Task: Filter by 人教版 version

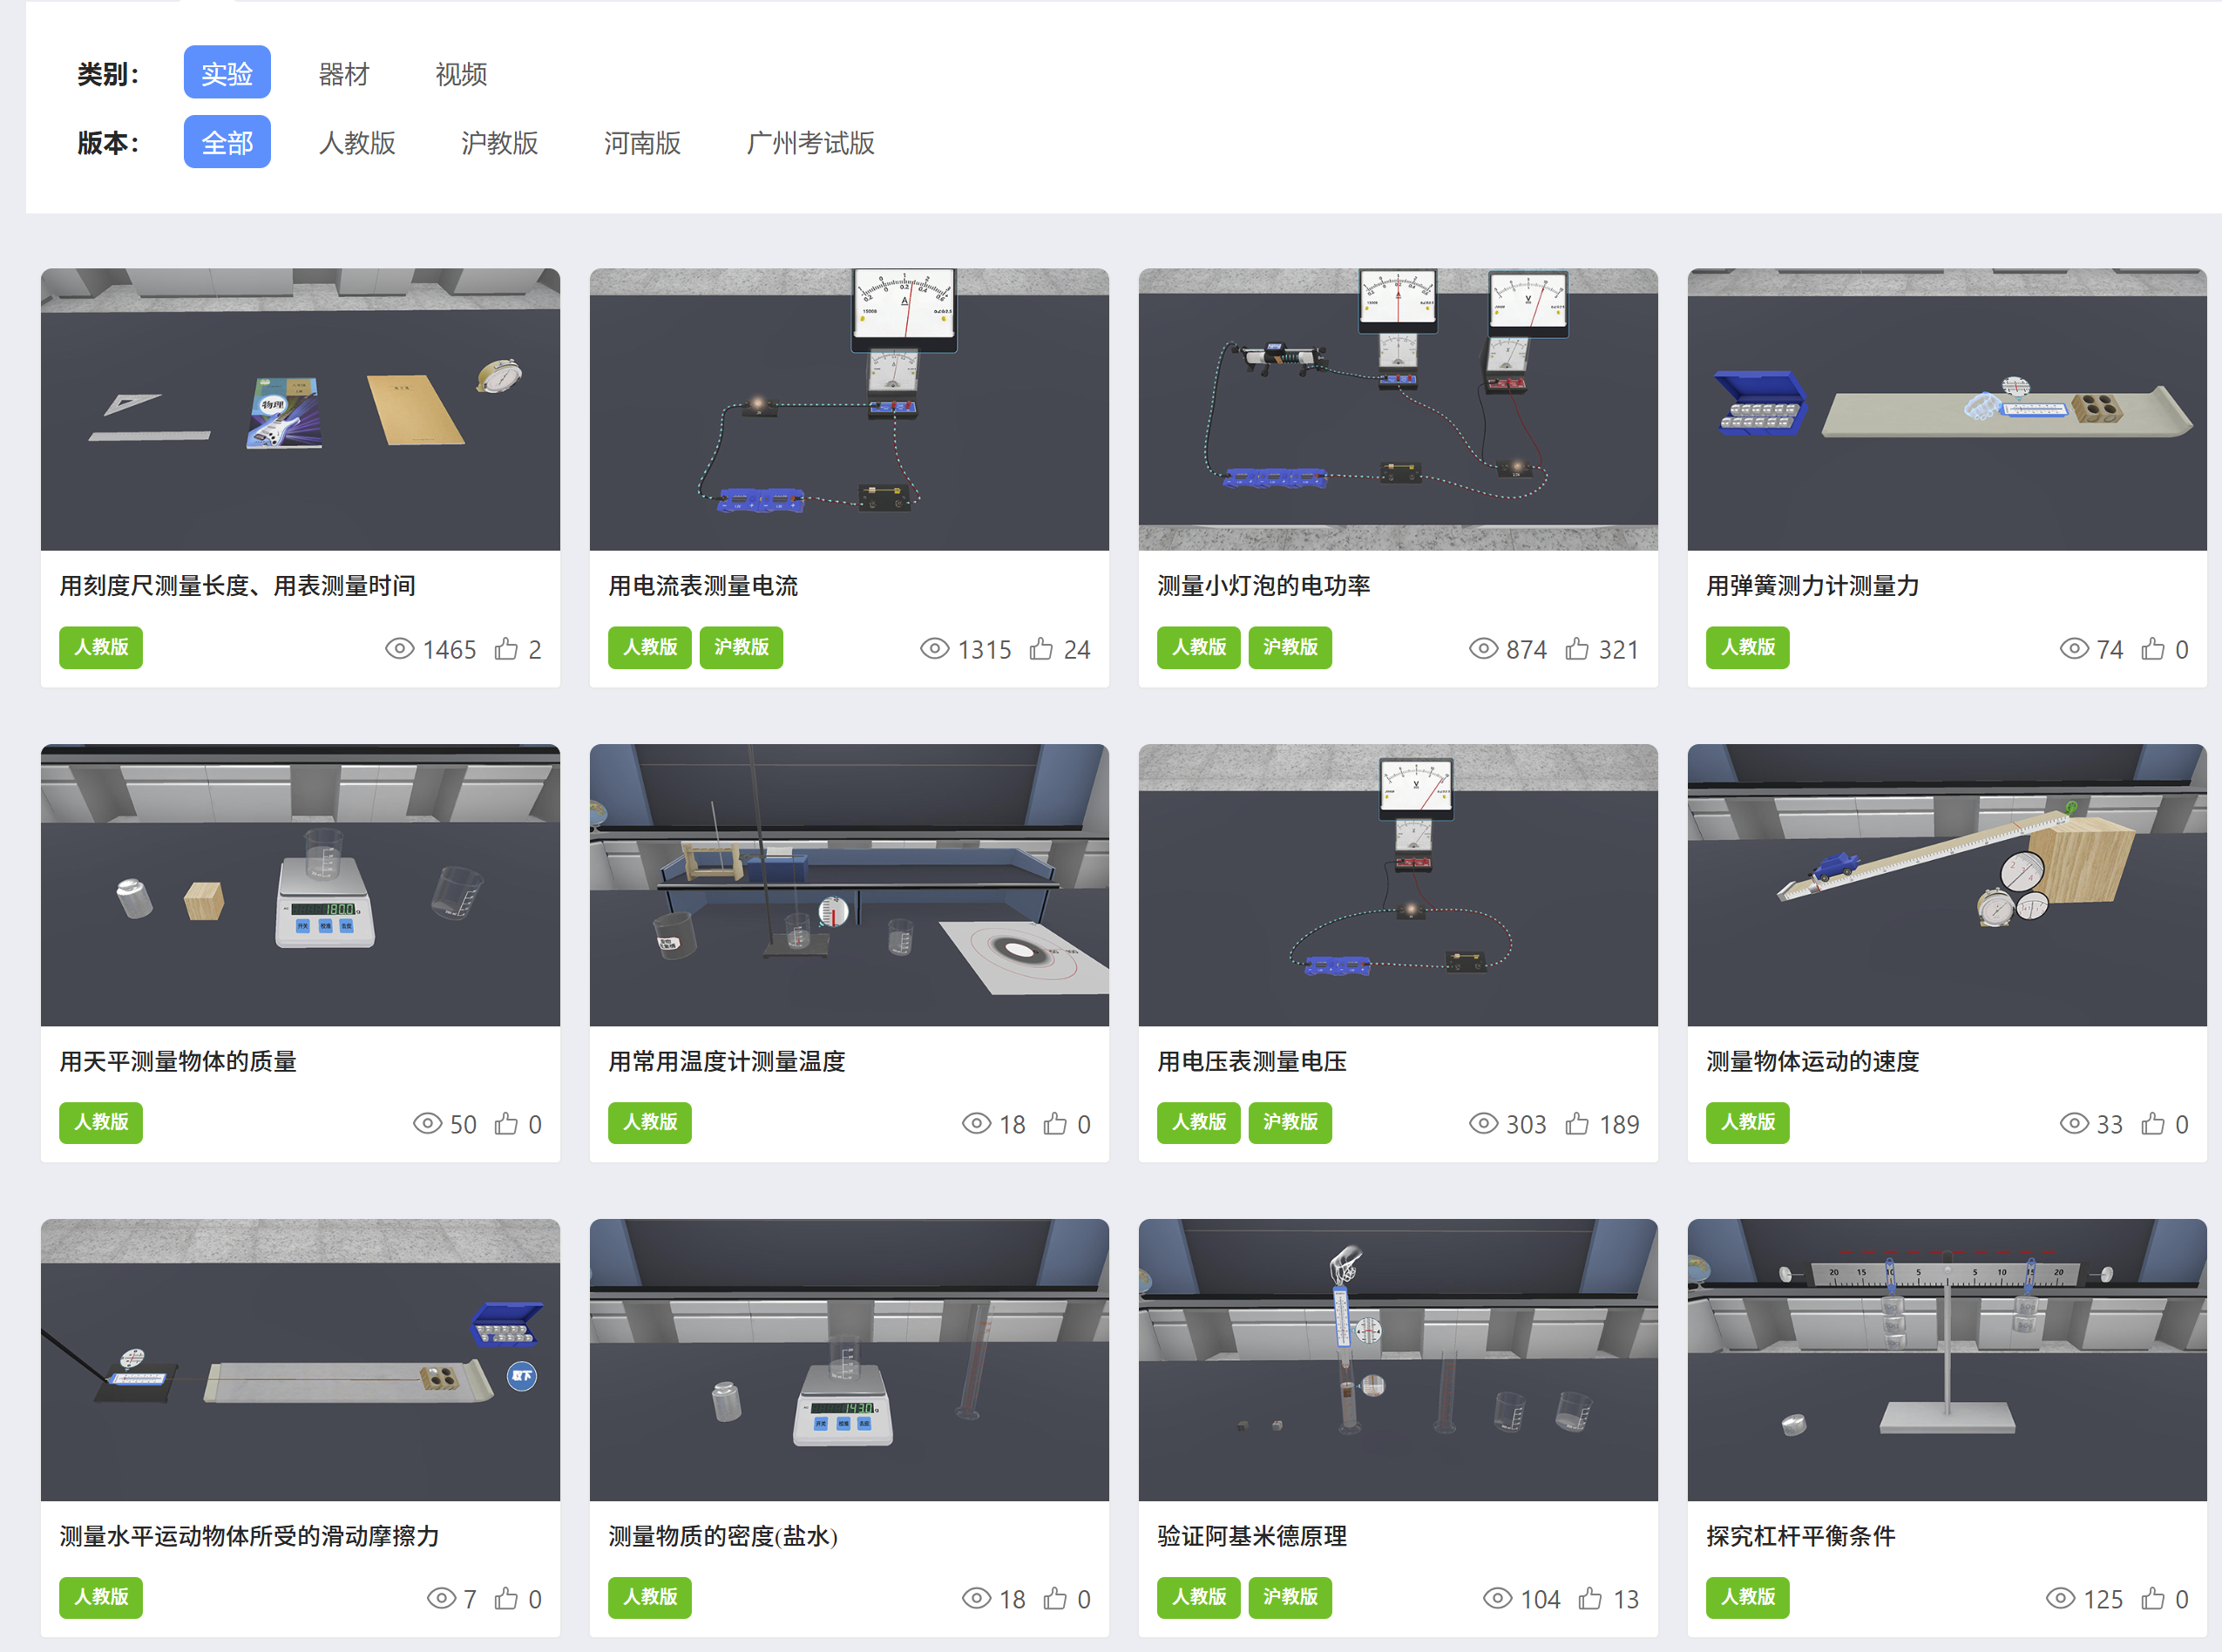Action: tap(357, 142)
